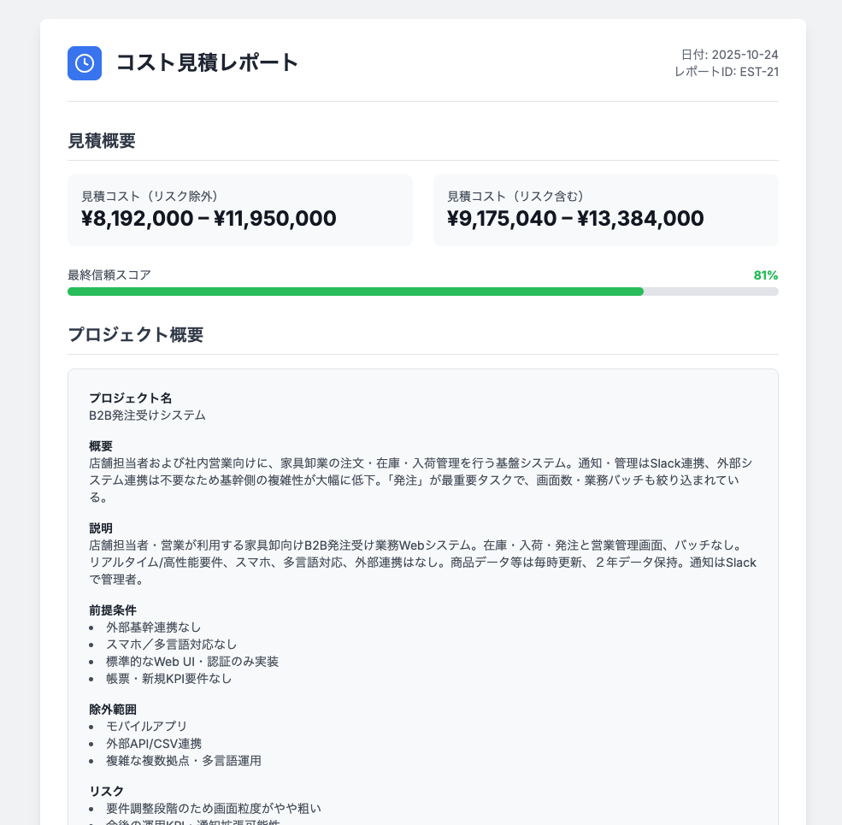
Task: Select the プロジェクト概要 section heading
Action: tap(136, 335)
